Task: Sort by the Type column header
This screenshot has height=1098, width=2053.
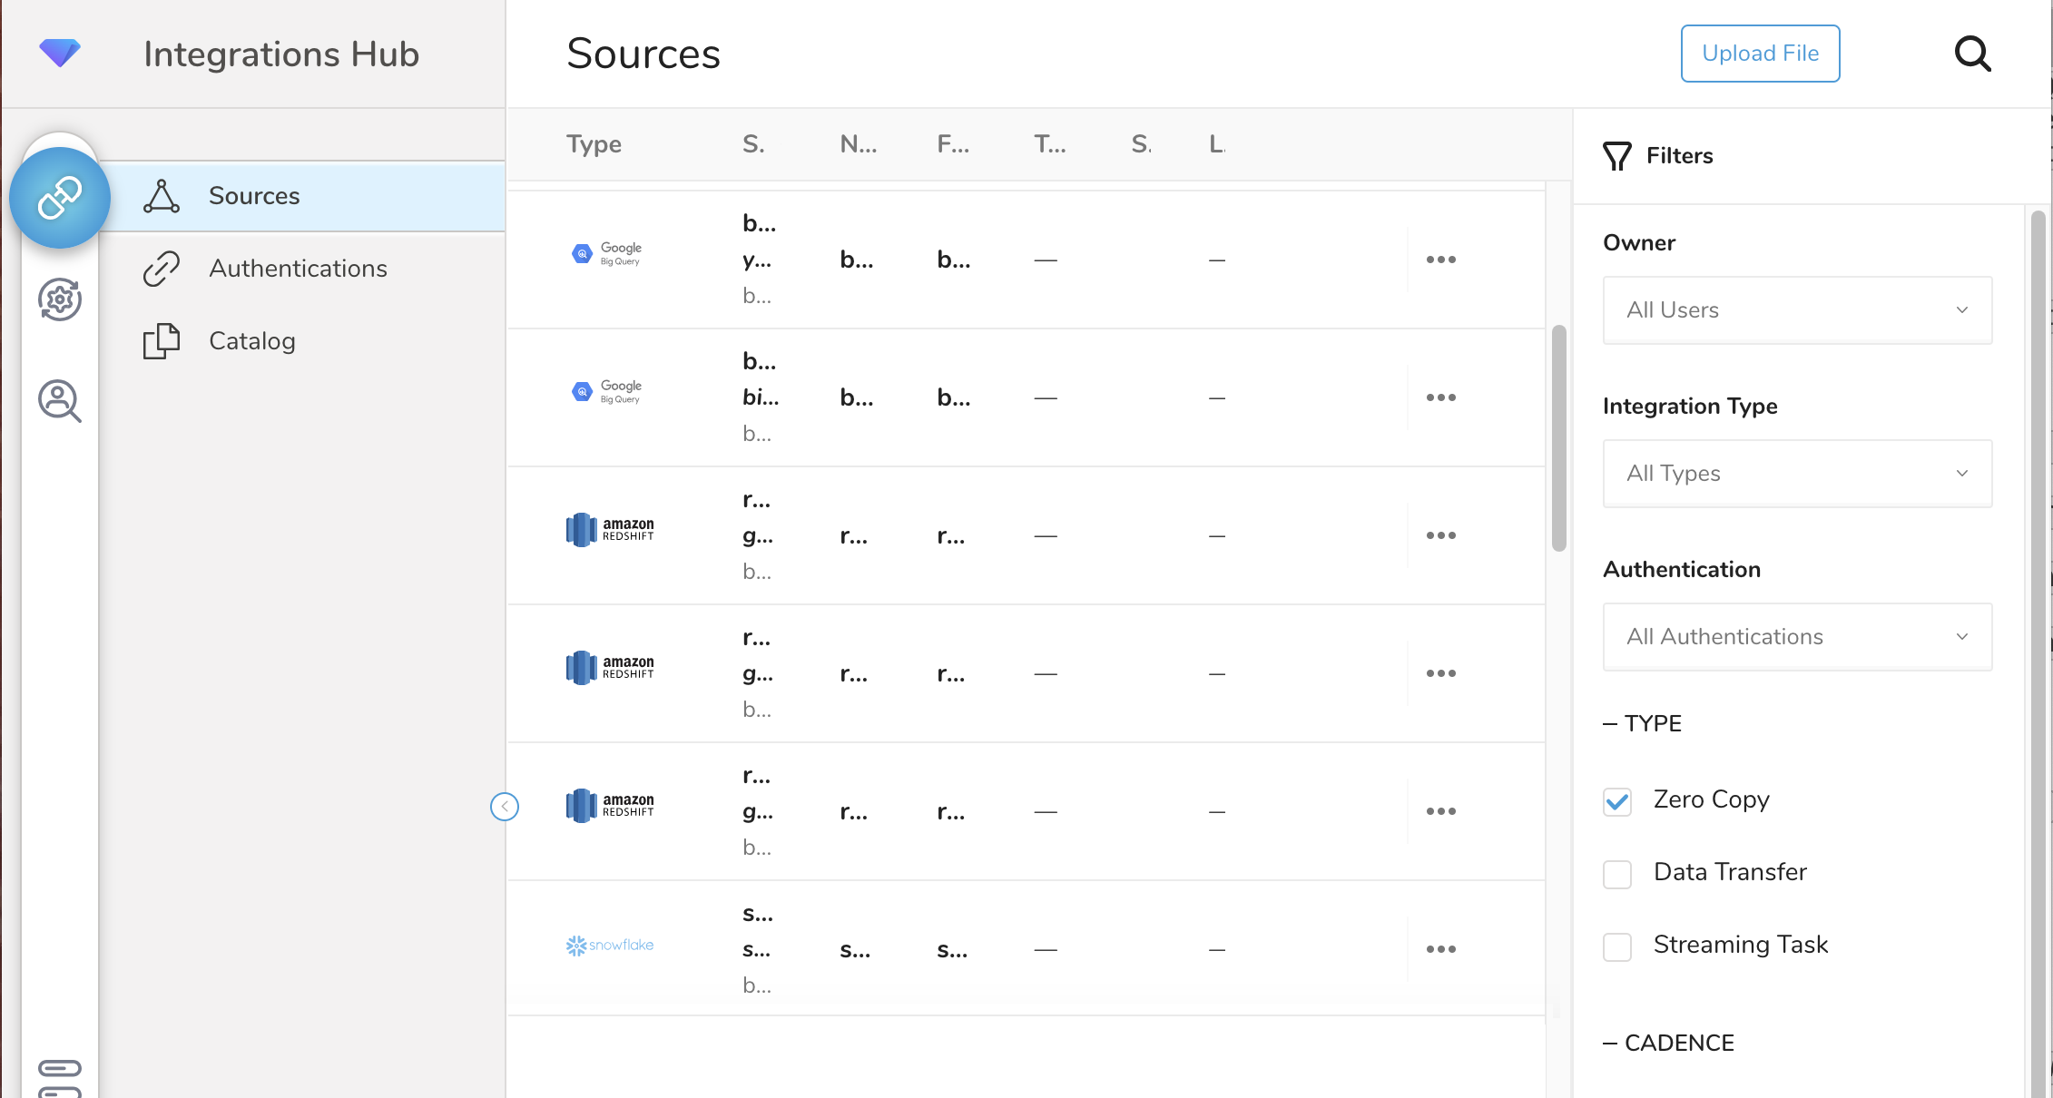Action: click(x=594, y=144)
